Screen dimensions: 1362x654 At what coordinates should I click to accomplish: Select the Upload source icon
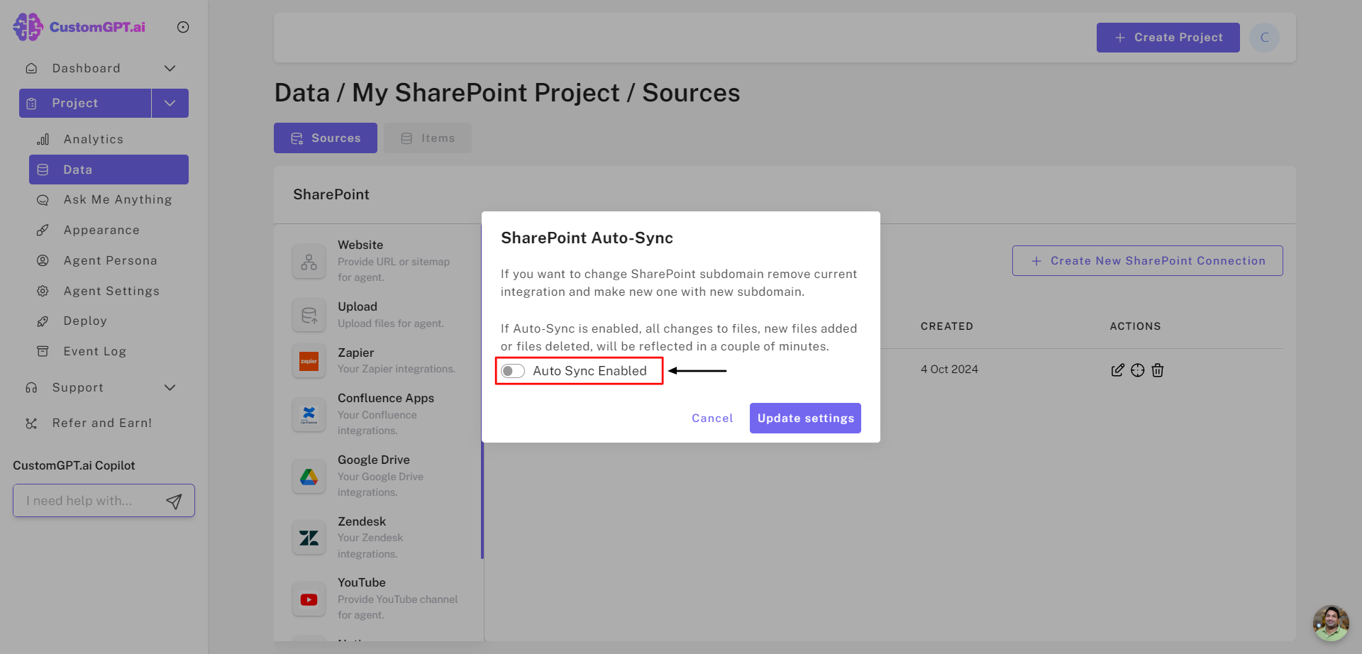coord(309,316)
